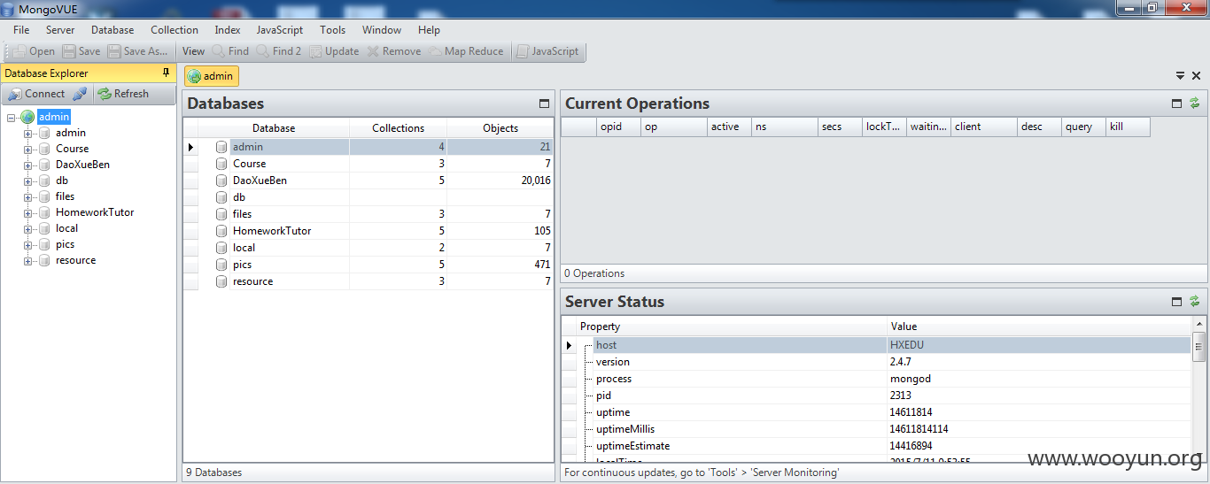1210x484 pixels.
Task: Click the Connect button in Database Explorer
Action: 36,94
